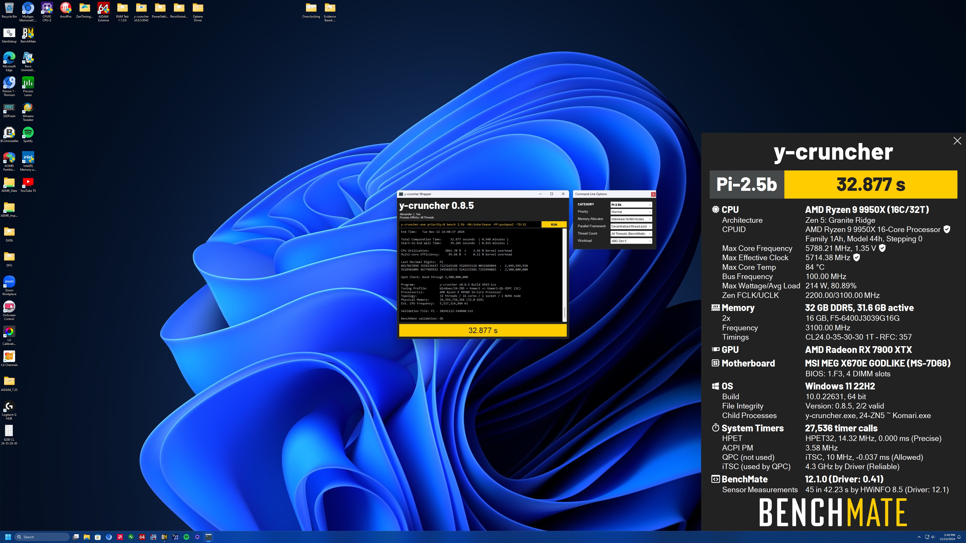Open the YouTube TV desktop shortcut

coord(28,184)
